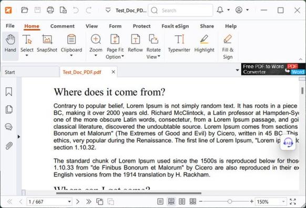Image resolution: width=306 pixels, height=208 pixels.
Task: Toggle facing pages view mode
Action: 182,201
